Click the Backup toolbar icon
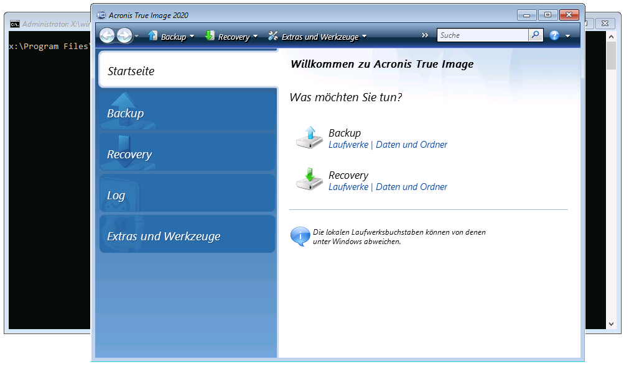629x367 pixels. pos(152,35)
